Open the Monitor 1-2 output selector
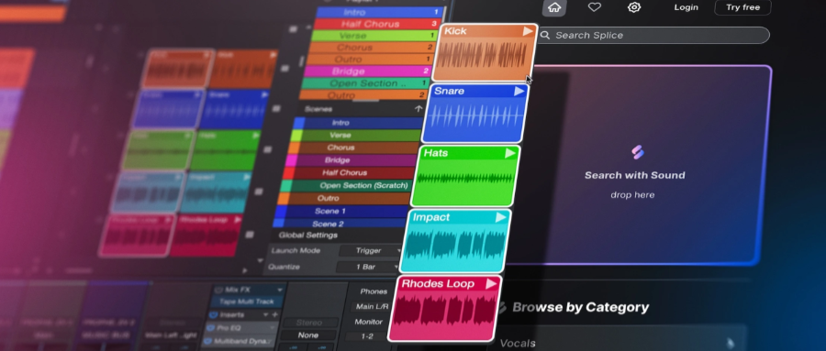 366,335
